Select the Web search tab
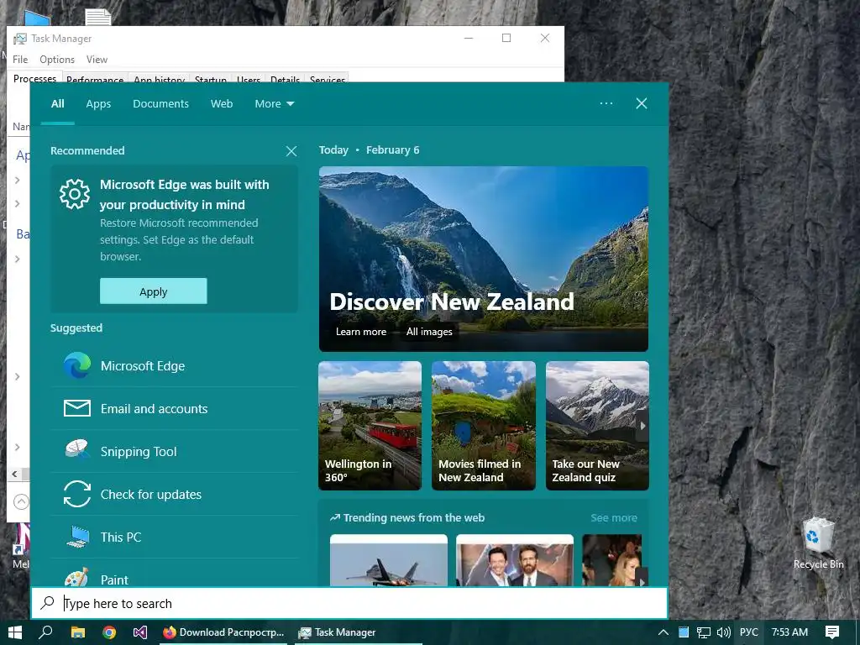Image resolution: width=860 pixels, height=645 pixels. [222, 103]
